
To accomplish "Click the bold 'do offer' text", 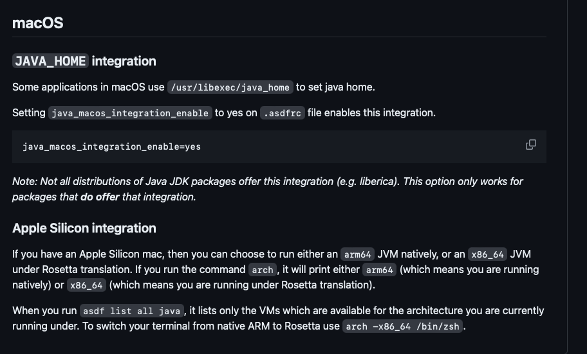I will [x=100, y=197].
